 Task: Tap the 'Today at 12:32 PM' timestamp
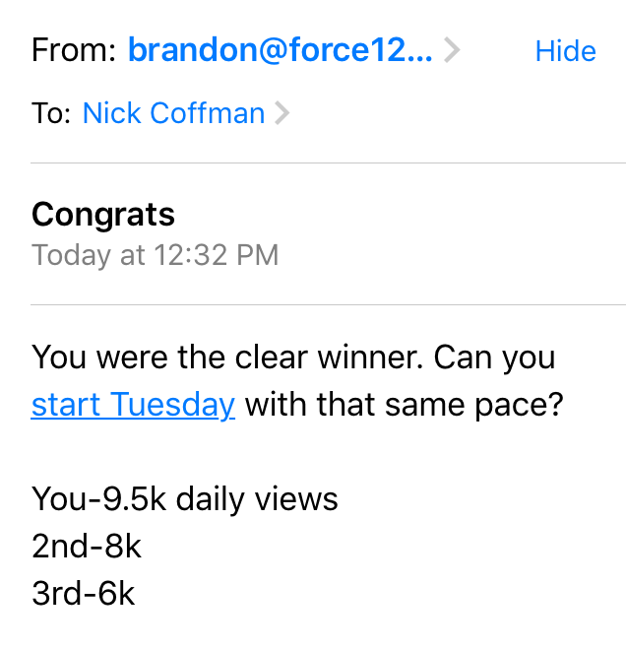[156, 256]
